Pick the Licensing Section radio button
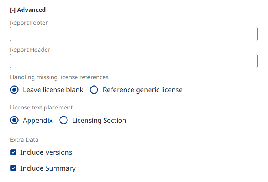 click(64, 120)
